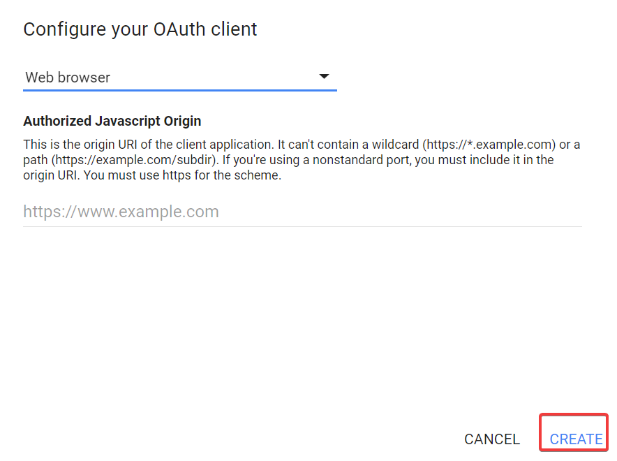Click the blue underline beneath Web browser
The image size is (617, 461).
[180, 90]
